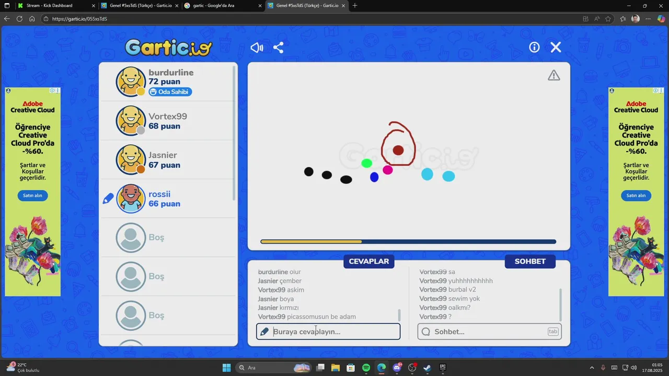The width and height of the screenshot is (669, 376).
Task: Open Discord from the taskbar
Action: (397, 368)
